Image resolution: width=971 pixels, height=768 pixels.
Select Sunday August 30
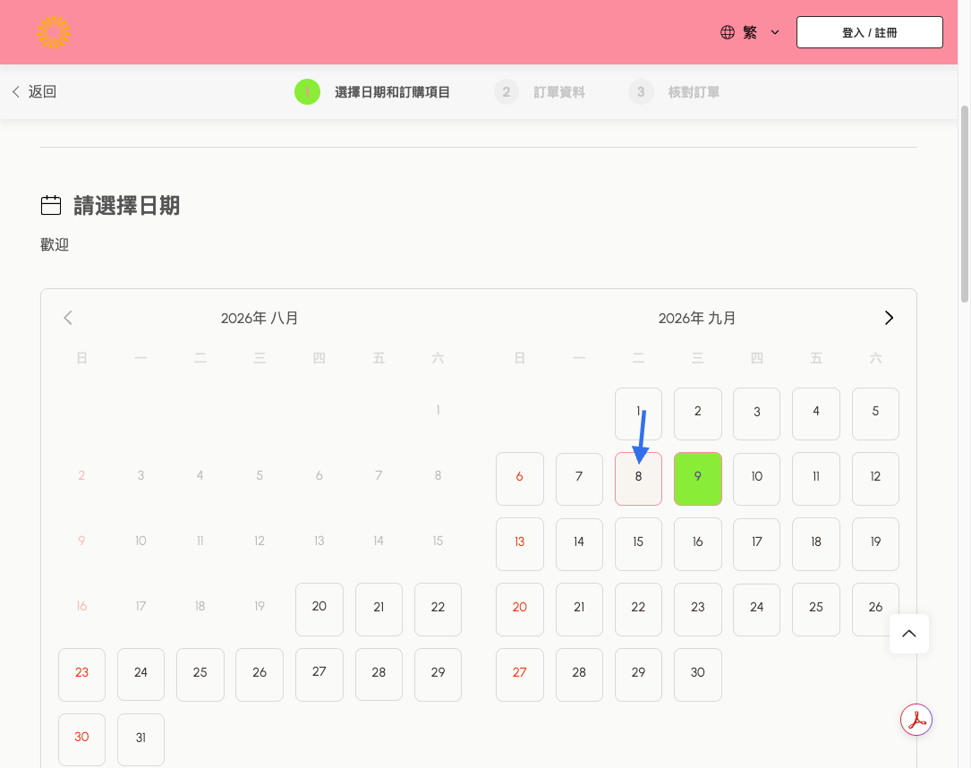click(x=81, y=739)
